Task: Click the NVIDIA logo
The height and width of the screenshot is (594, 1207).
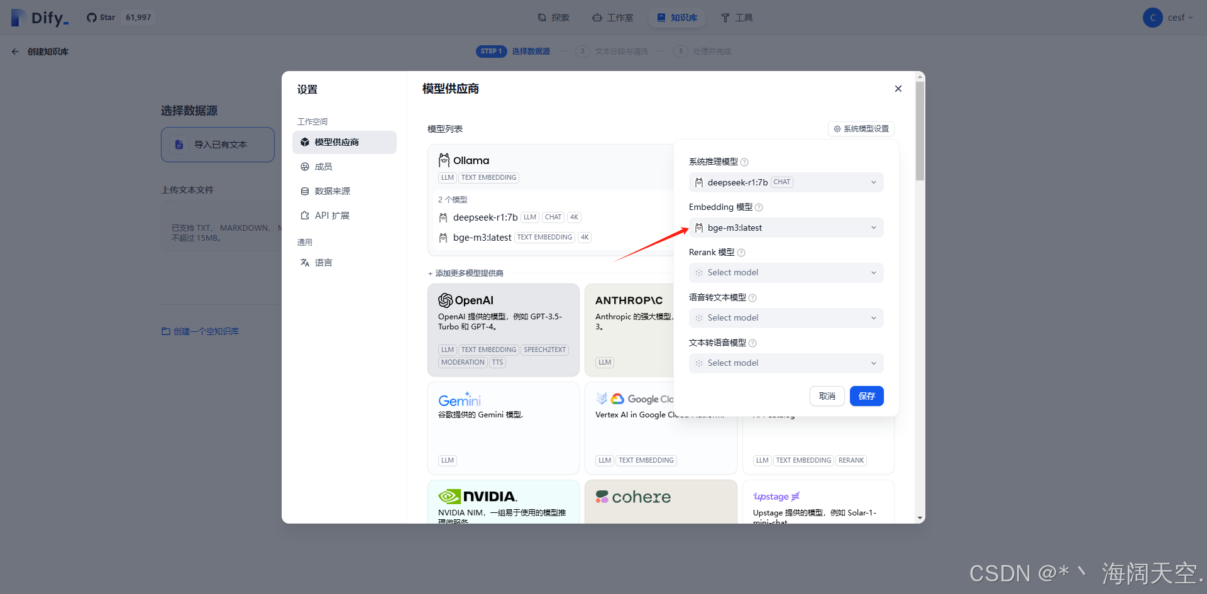Action: pos(478,497)
